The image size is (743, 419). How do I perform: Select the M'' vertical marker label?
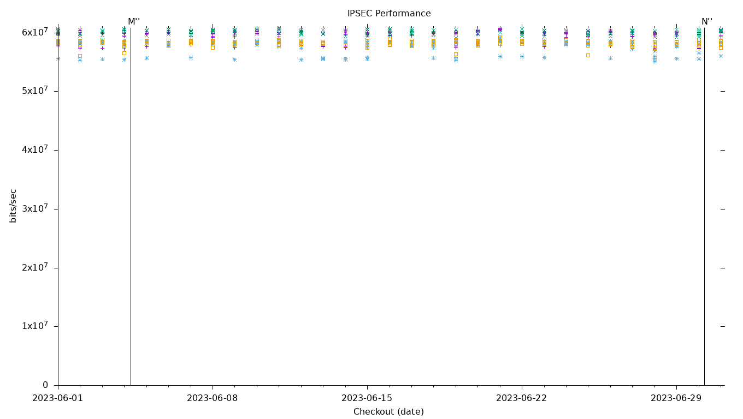pos(134,22)
